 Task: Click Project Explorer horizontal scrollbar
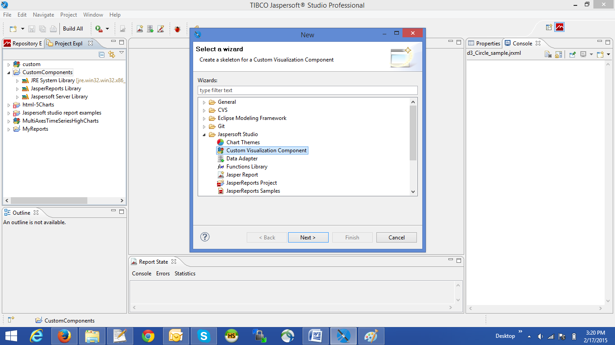click(x=49, y=201)
